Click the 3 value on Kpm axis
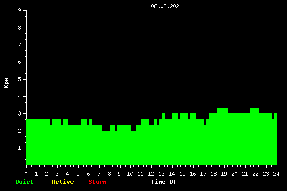Viewport: 287px width, 191px height. point(20,113)
